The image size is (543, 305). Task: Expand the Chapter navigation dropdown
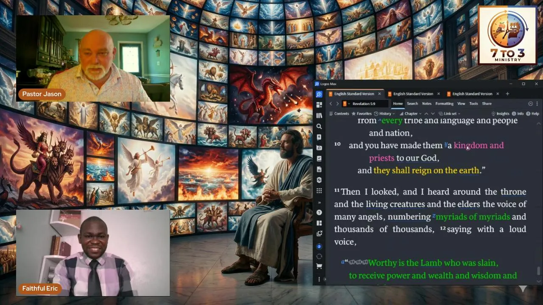(410, 114)
